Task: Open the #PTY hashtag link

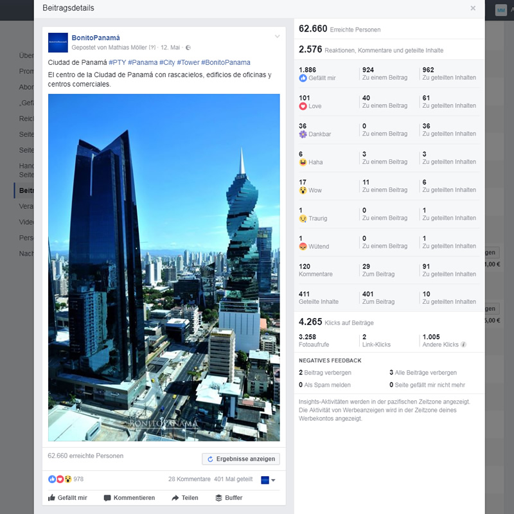Action: (117, 62)
